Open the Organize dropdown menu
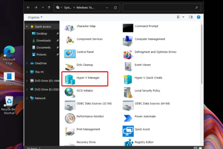 (x=35, y=17)
